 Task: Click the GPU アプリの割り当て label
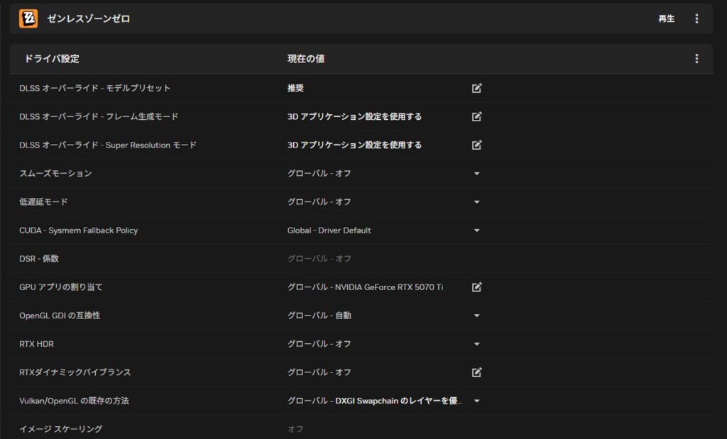(61, 287)
